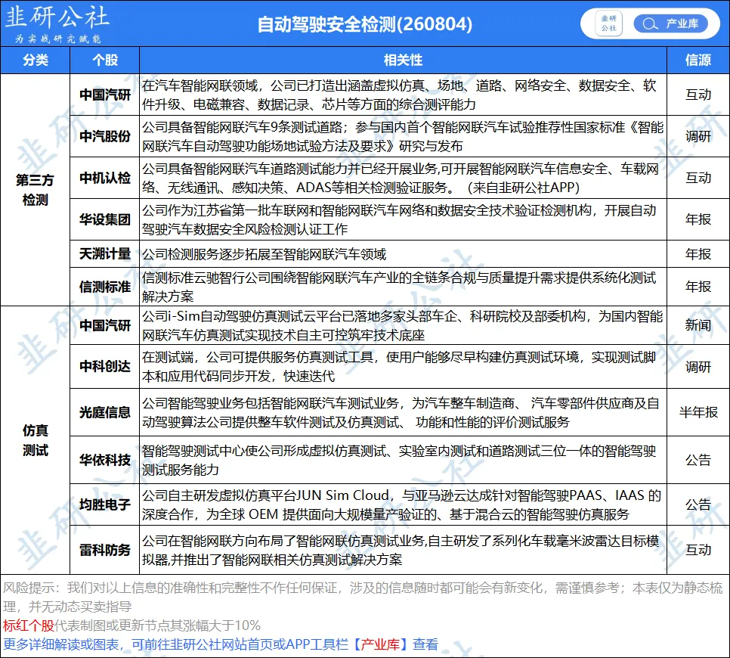Click description mentioning ADAS等相关检测验证服务
The height and width of the screenshot is (658, 730).
coord(404,178)
